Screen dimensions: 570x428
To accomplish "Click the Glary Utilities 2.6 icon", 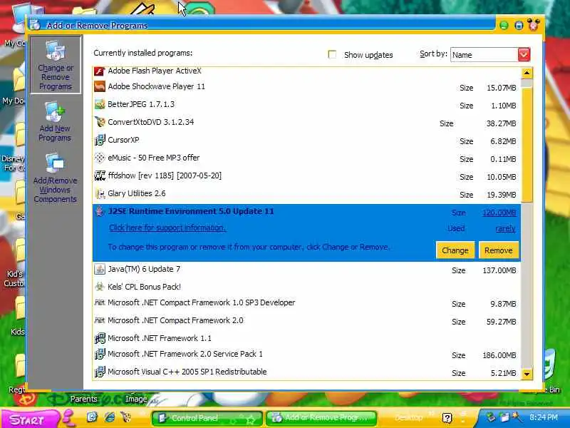I will point(100,193).
